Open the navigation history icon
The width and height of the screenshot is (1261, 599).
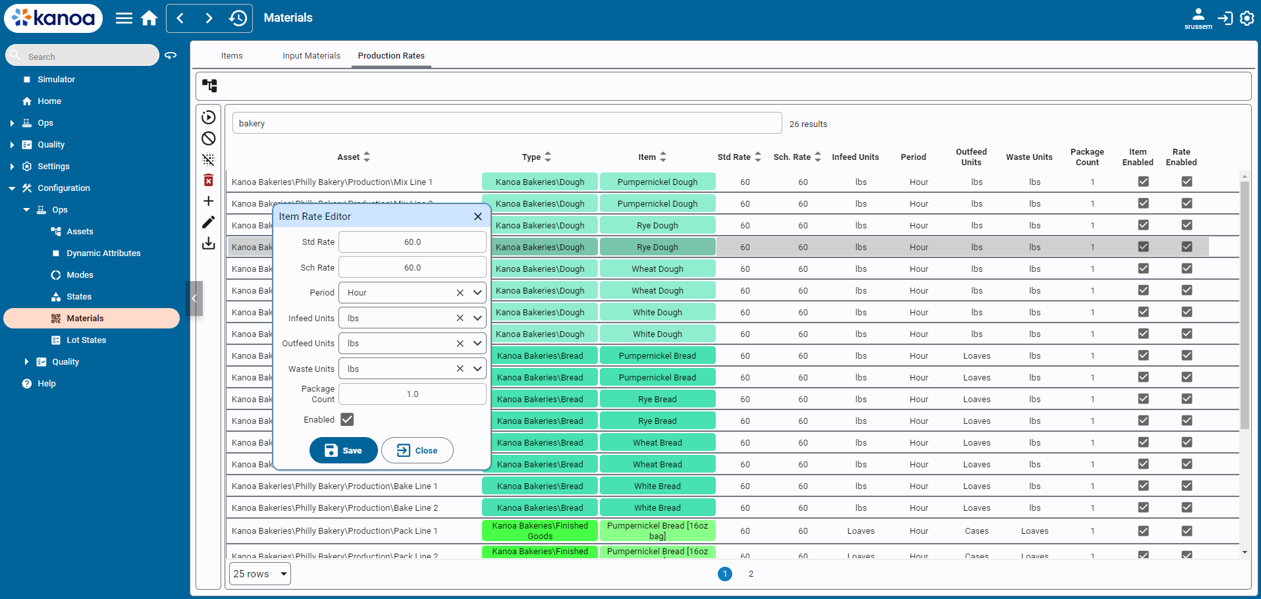tap(238, 18)
